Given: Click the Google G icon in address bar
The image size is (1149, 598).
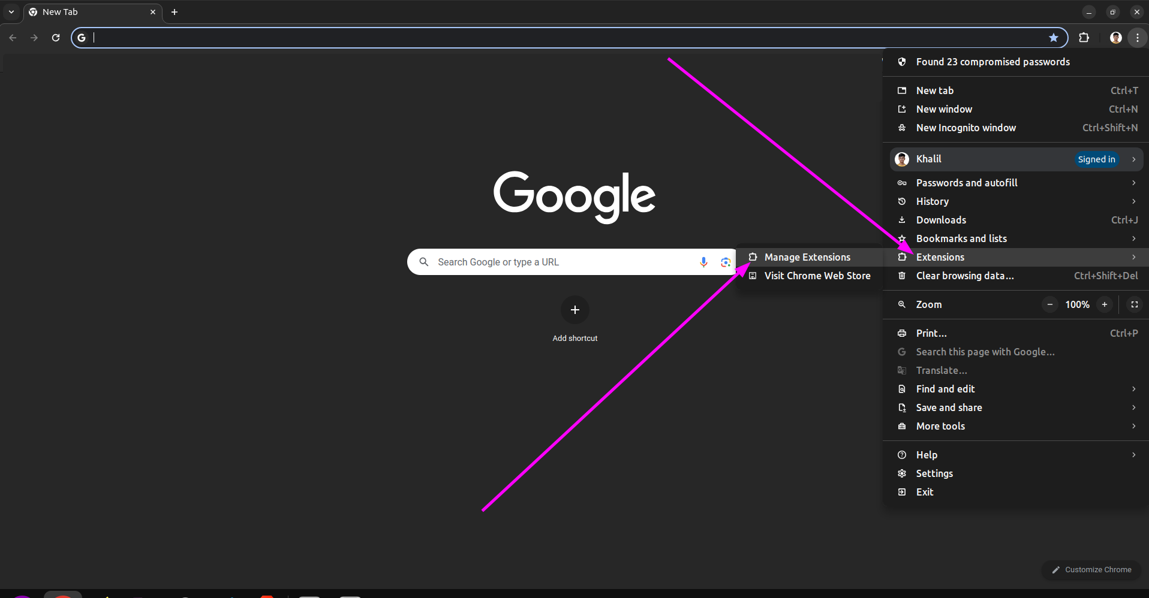Looking at the screenshot, I should (82, 38).
